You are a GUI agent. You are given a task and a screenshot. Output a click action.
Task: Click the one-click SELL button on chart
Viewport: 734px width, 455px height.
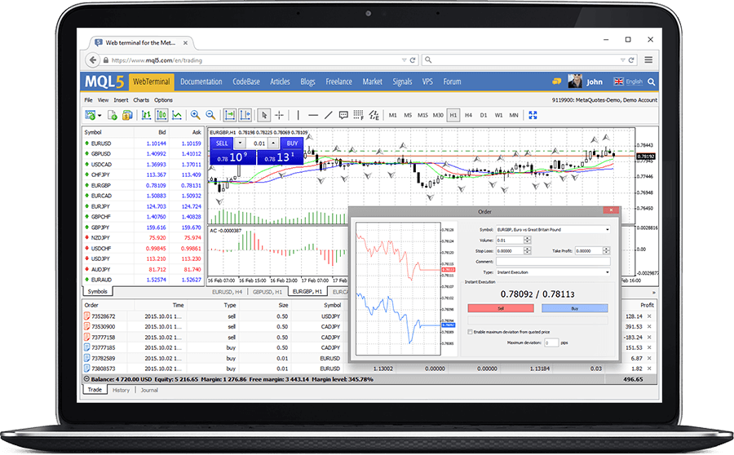click(x=222, y=144)
